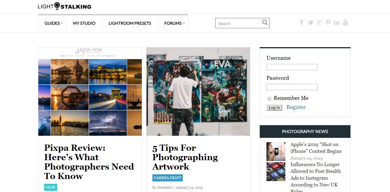The image size is (390, 192).
Task: Open Apple's Shot on iPhone news thumbnail
Action: 276,152
